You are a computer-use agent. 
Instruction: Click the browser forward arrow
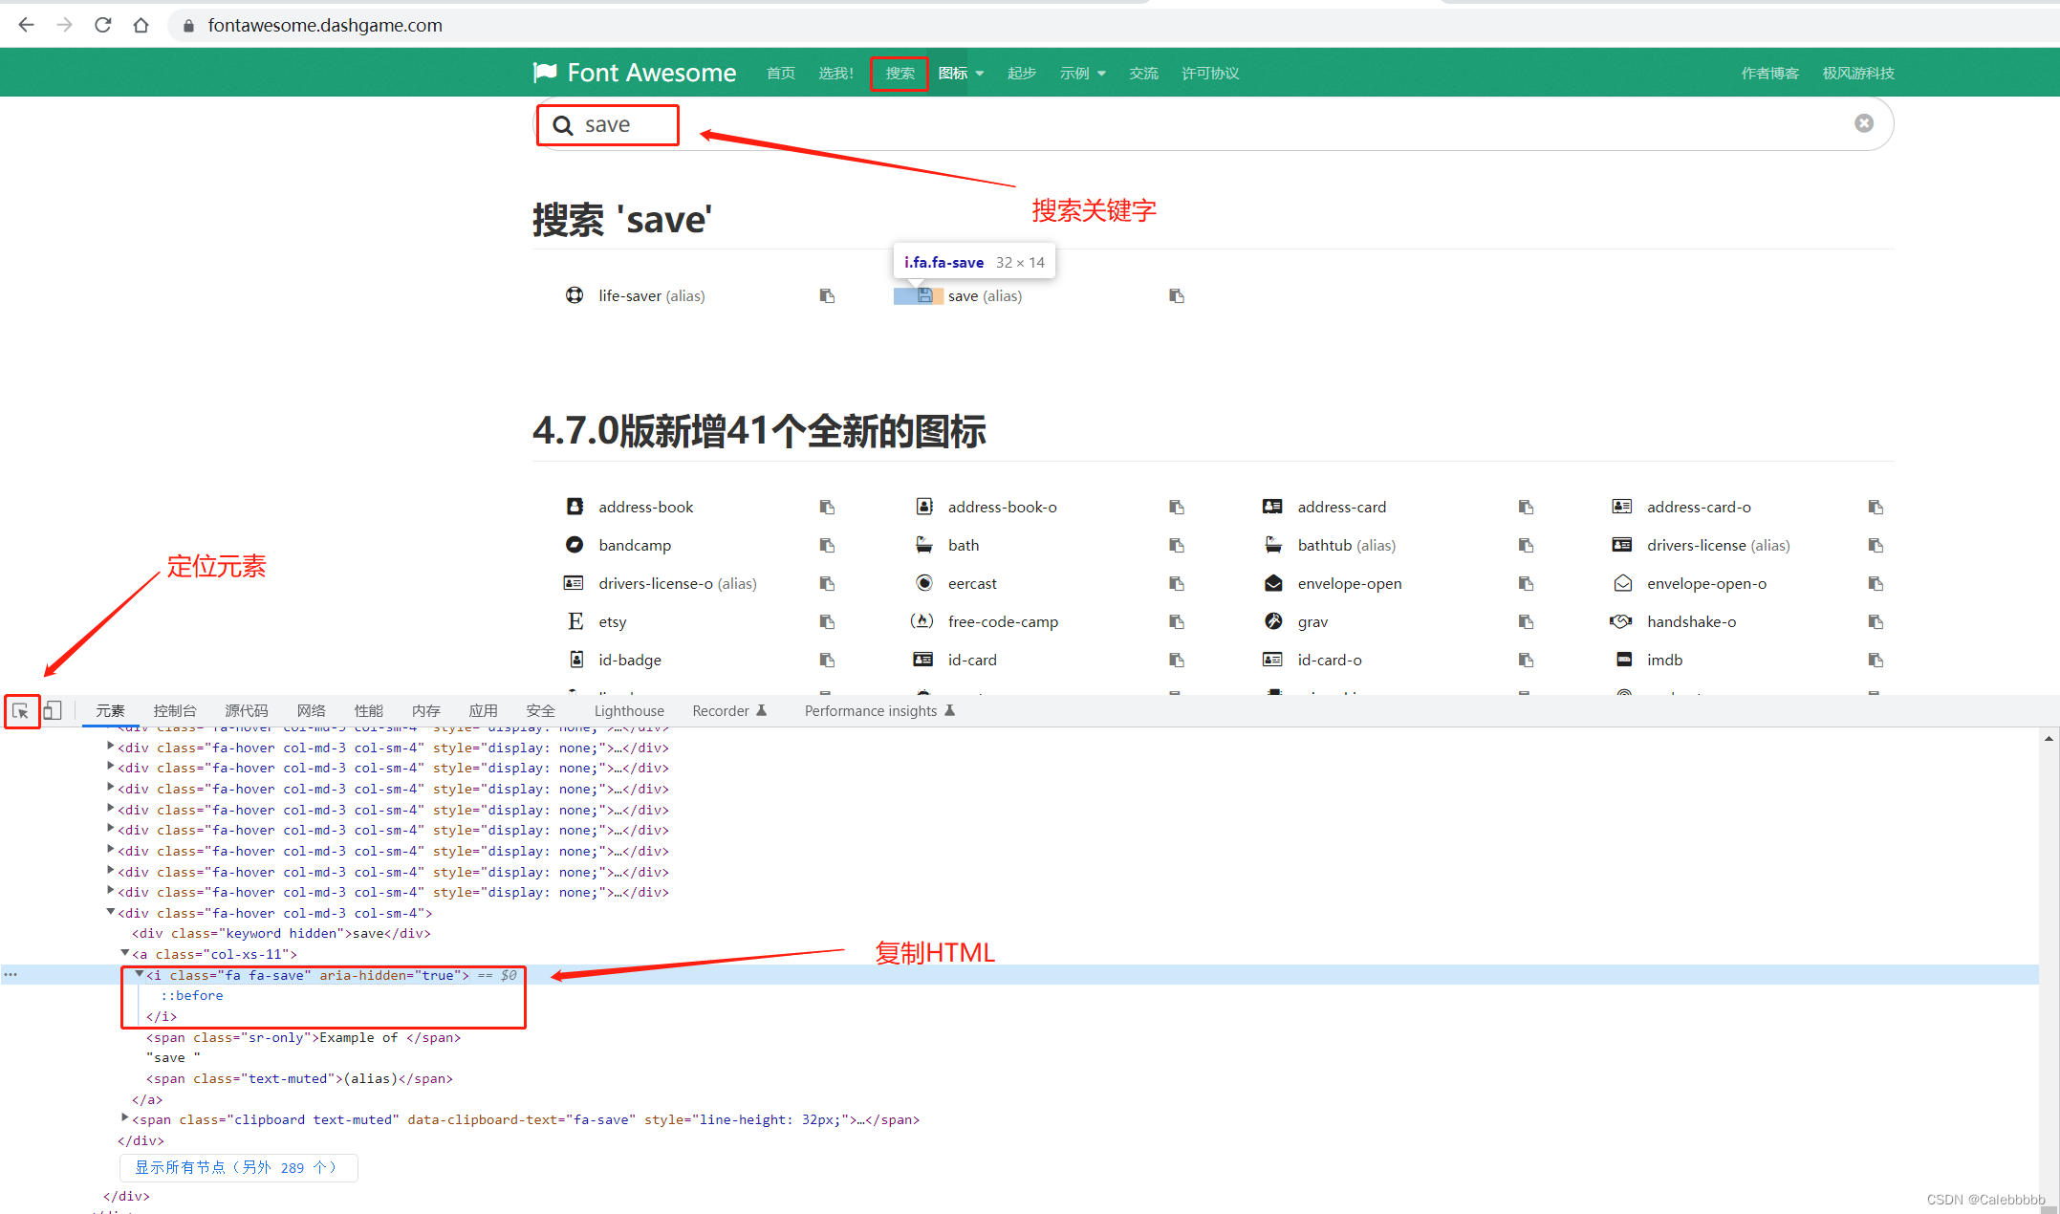(64, 26)
